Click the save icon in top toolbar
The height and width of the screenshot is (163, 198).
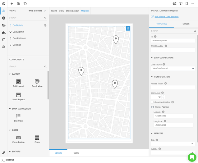tap(18, 4)
